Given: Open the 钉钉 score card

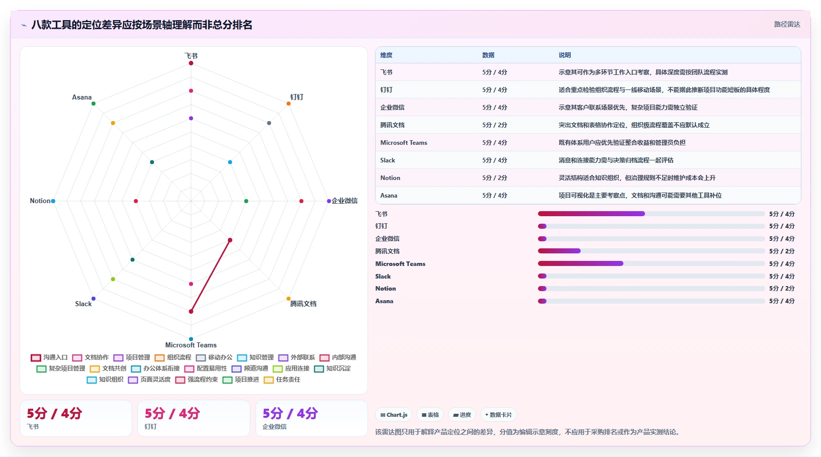Looking at the screenshot, I should (x=194, y=418).
